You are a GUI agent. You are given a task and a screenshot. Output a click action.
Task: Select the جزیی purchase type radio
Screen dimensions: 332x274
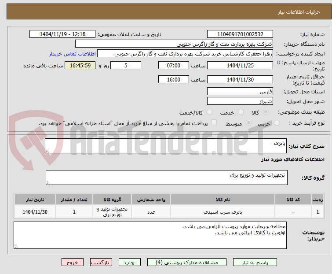click(277, 123)
